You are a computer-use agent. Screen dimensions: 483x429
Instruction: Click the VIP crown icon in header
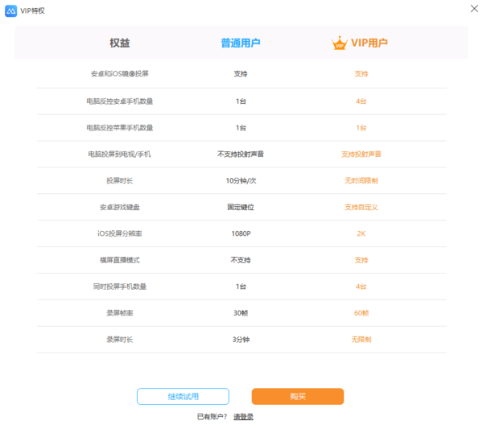coord(340,43)
